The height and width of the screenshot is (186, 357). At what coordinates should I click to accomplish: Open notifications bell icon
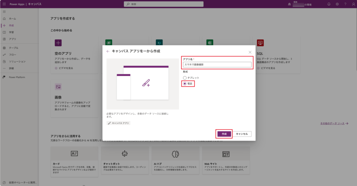pyautogui.click(x=329, y=4)
